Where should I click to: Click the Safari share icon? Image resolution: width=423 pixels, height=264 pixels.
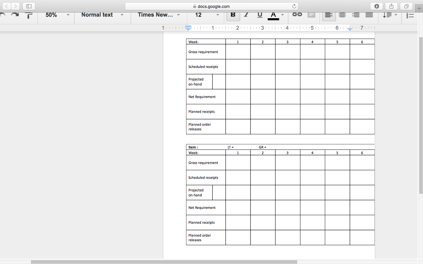[x=391, y=6]
